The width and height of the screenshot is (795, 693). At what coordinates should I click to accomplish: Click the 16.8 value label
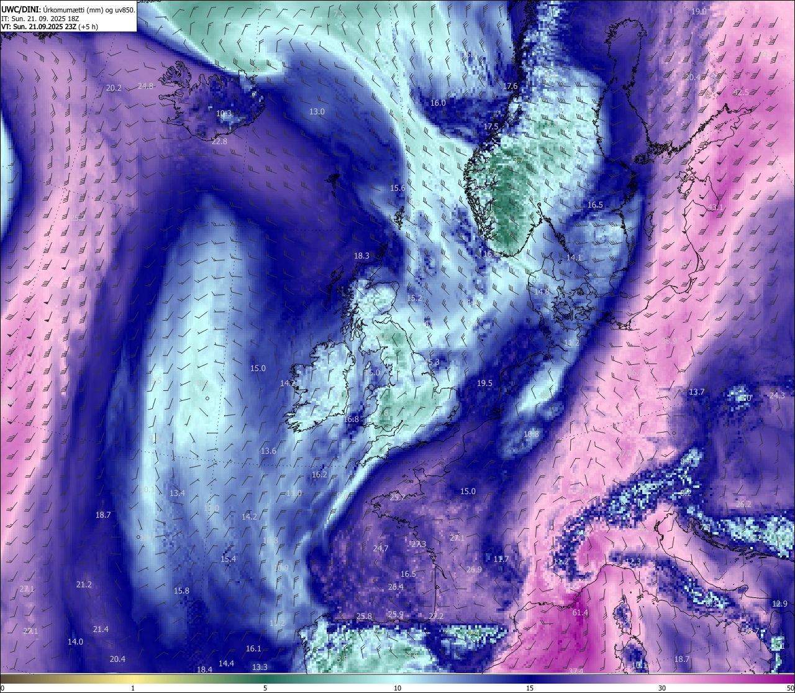click(351, 419)
